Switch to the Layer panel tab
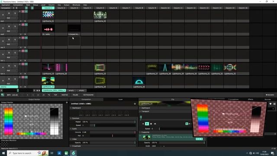277x156 pixels. tap(120, 99)
